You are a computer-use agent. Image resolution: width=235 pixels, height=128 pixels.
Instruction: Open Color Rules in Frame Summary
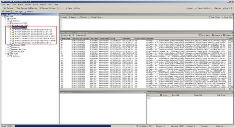[x=204, y=36]
